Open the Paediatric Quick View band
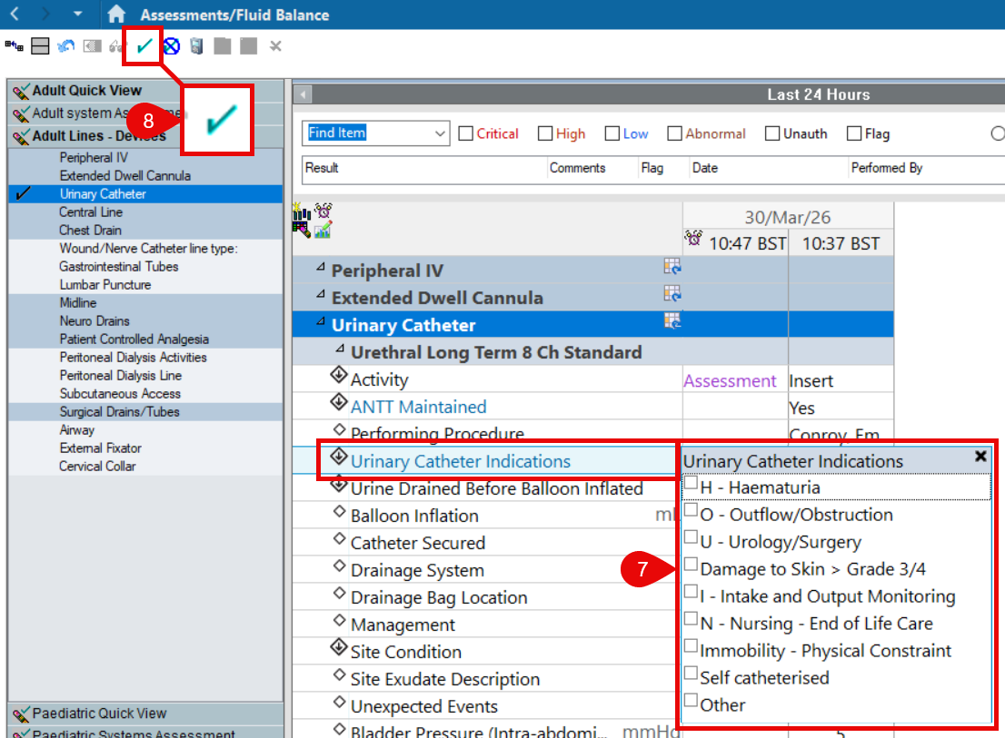 point(100,713)
